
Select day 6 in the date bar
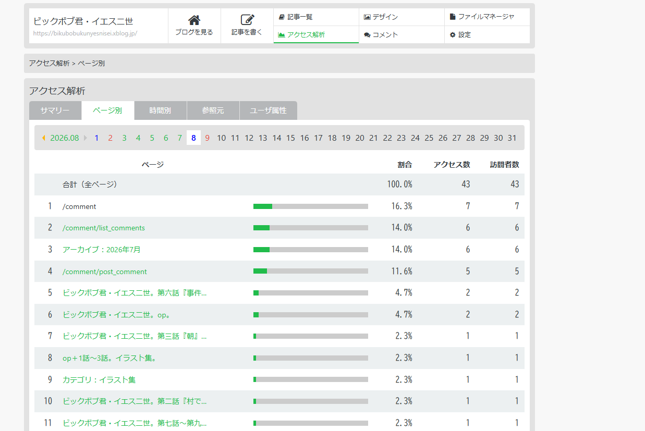pyautogui.click(x=166, y=138)
